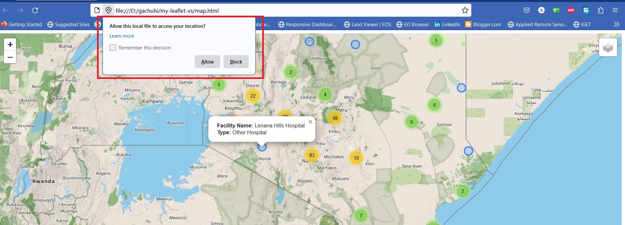This screenshot has width=625, height=225.
Task: Open the LinkedIn bookmark
Action: coord(447,25)
